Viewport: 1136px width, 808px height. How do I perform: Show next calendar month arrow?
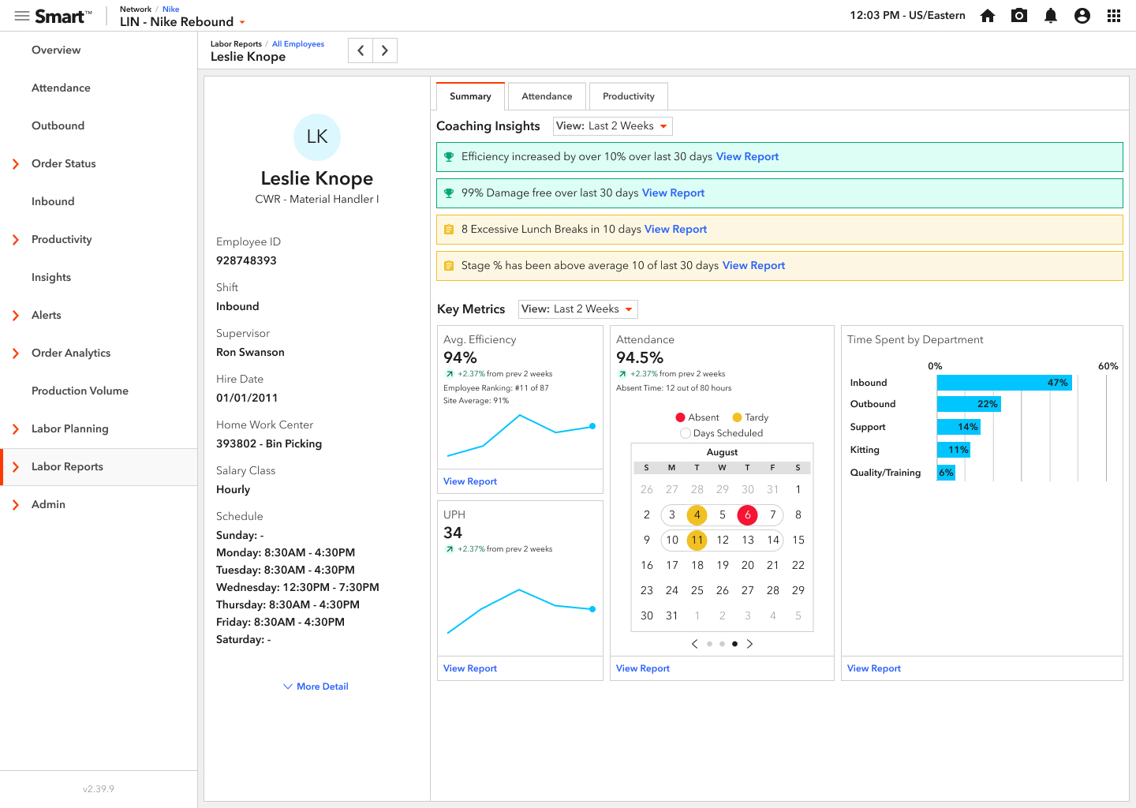pyautogui.click(x=749, y=644)
